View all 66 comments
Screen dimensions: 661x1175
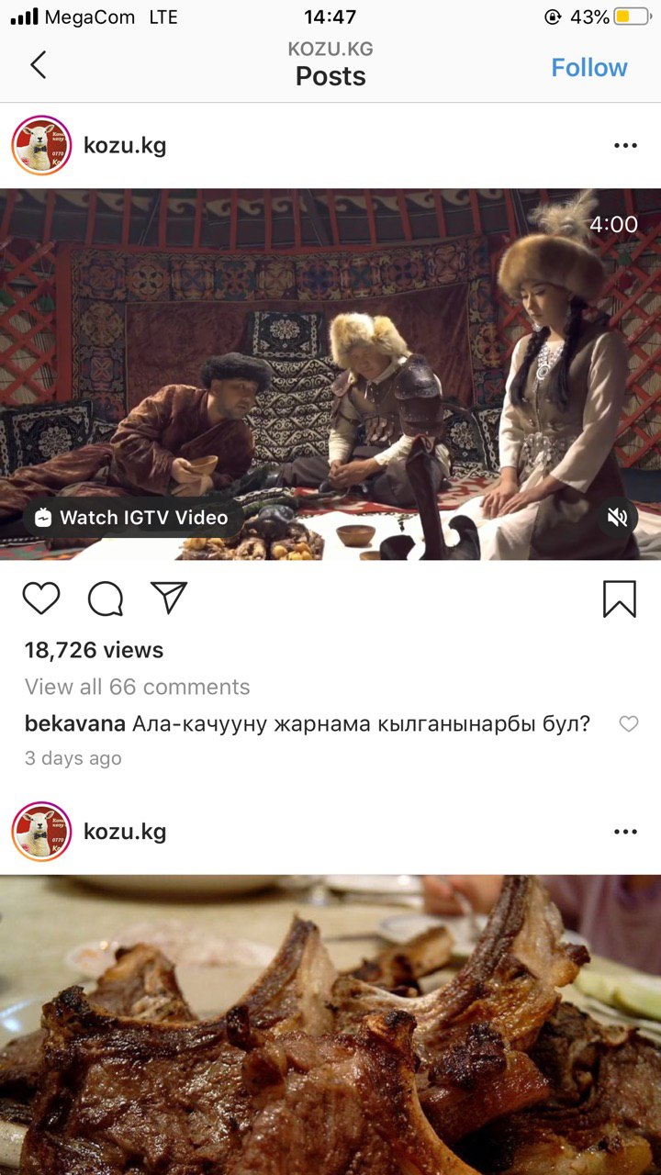click(x=138, y=687)
